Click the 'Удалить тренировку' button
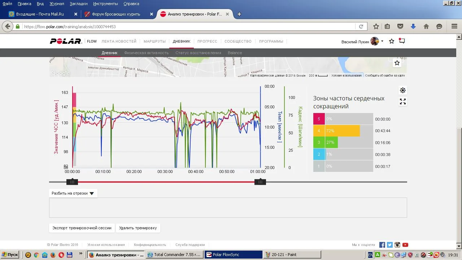The width and height of the screenshot is (462, 260). tap(138, 228)
